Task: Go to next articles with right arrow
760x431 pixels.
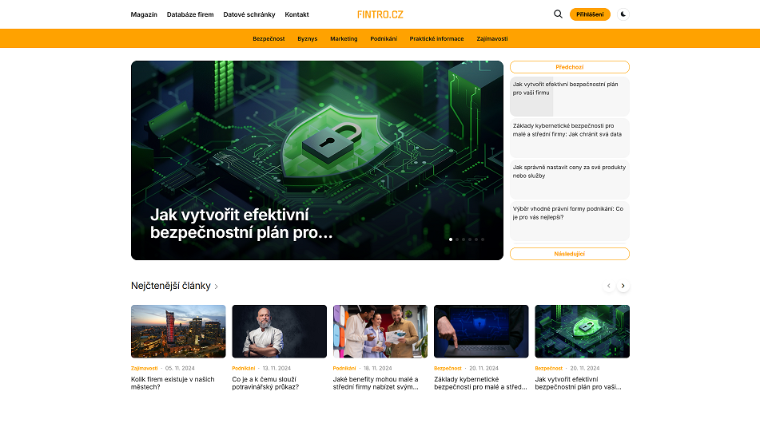Action: tap(623, 286)
